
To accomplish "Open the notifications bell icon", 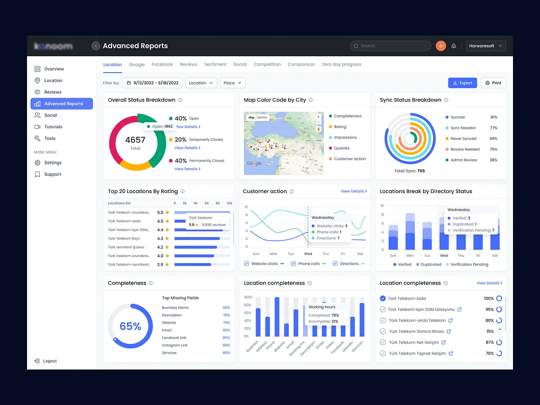I will click(454, 46).
